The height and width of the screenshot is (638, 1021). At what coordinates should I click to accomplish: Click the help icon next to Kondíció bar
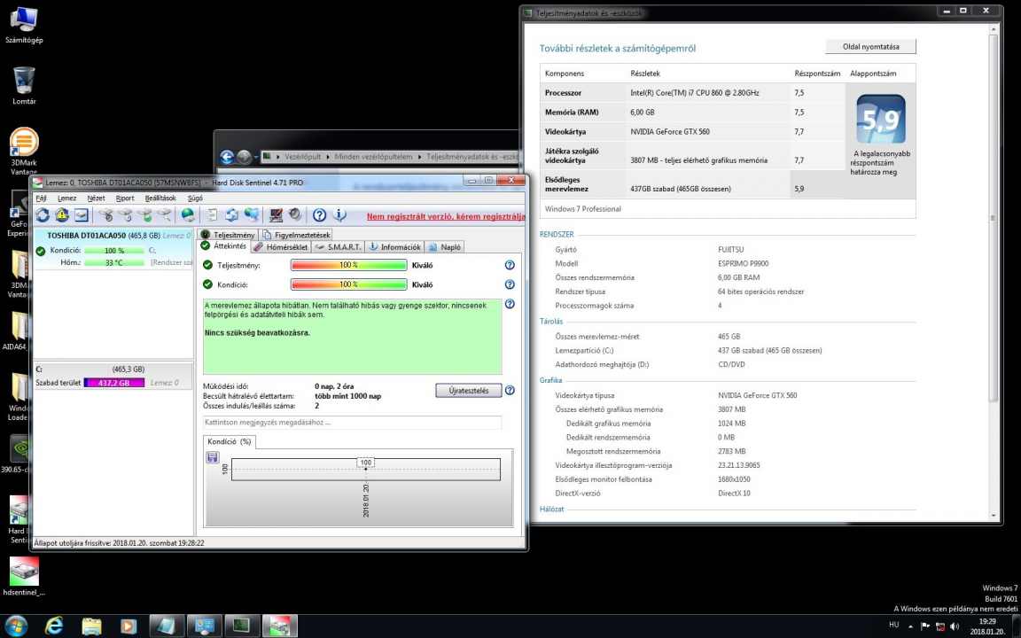[x=510, y=284]
